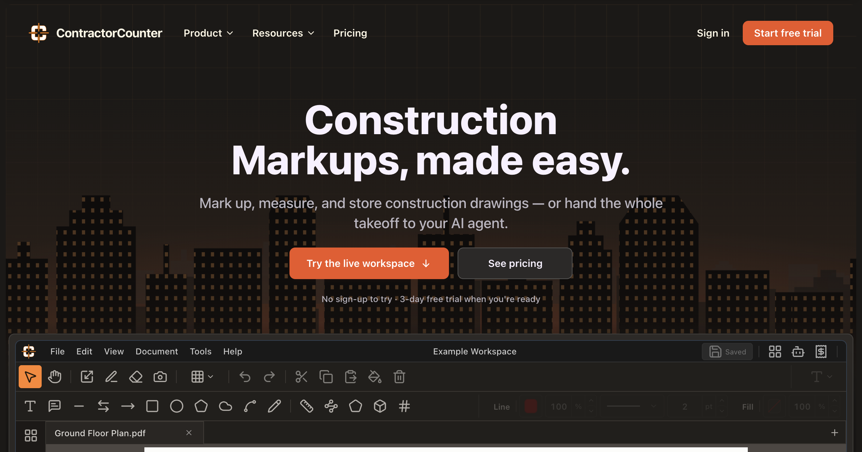
Task: Open the File menu
Action: click(x=57, y=352)
